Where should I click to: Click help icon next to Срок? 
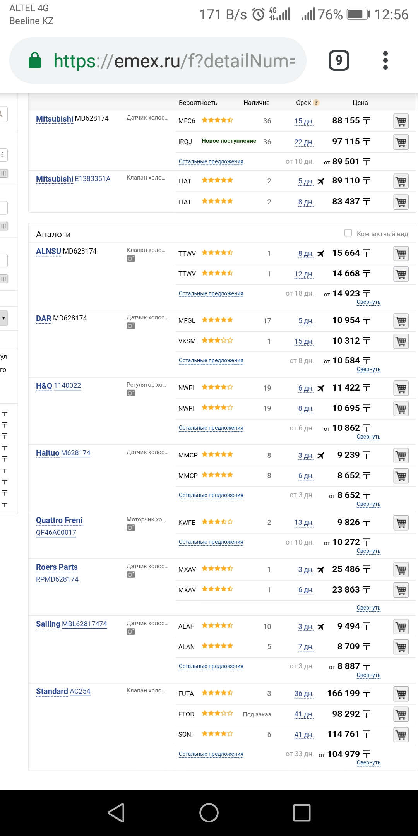(316, 103)
